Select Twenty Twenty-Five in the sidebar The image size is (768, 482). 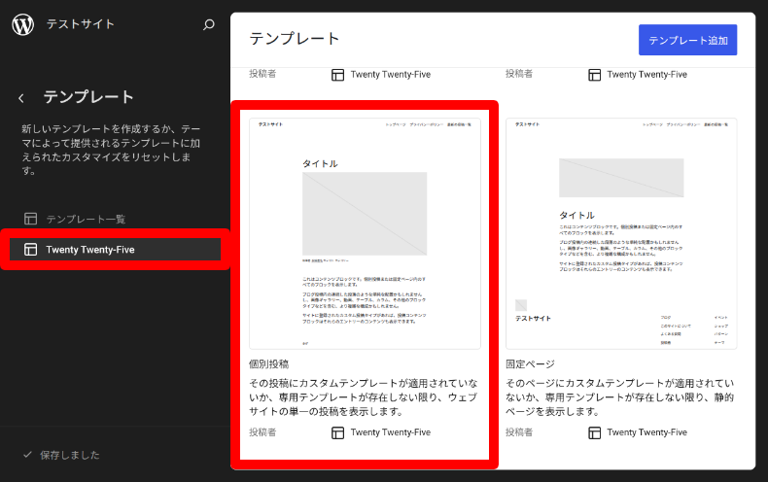(115, 250)
